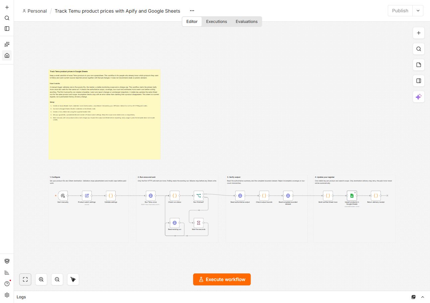Image resolution: width=430 pixels, height=303 pixels.
Task: Click the fit view zoom-to-fit button
Action: (25, 279)
